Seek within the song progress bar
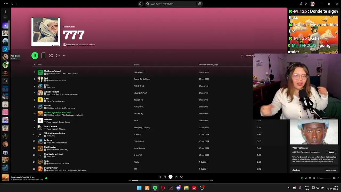The image size is (341, 192). pyautogui.click(x=170, y=181)
